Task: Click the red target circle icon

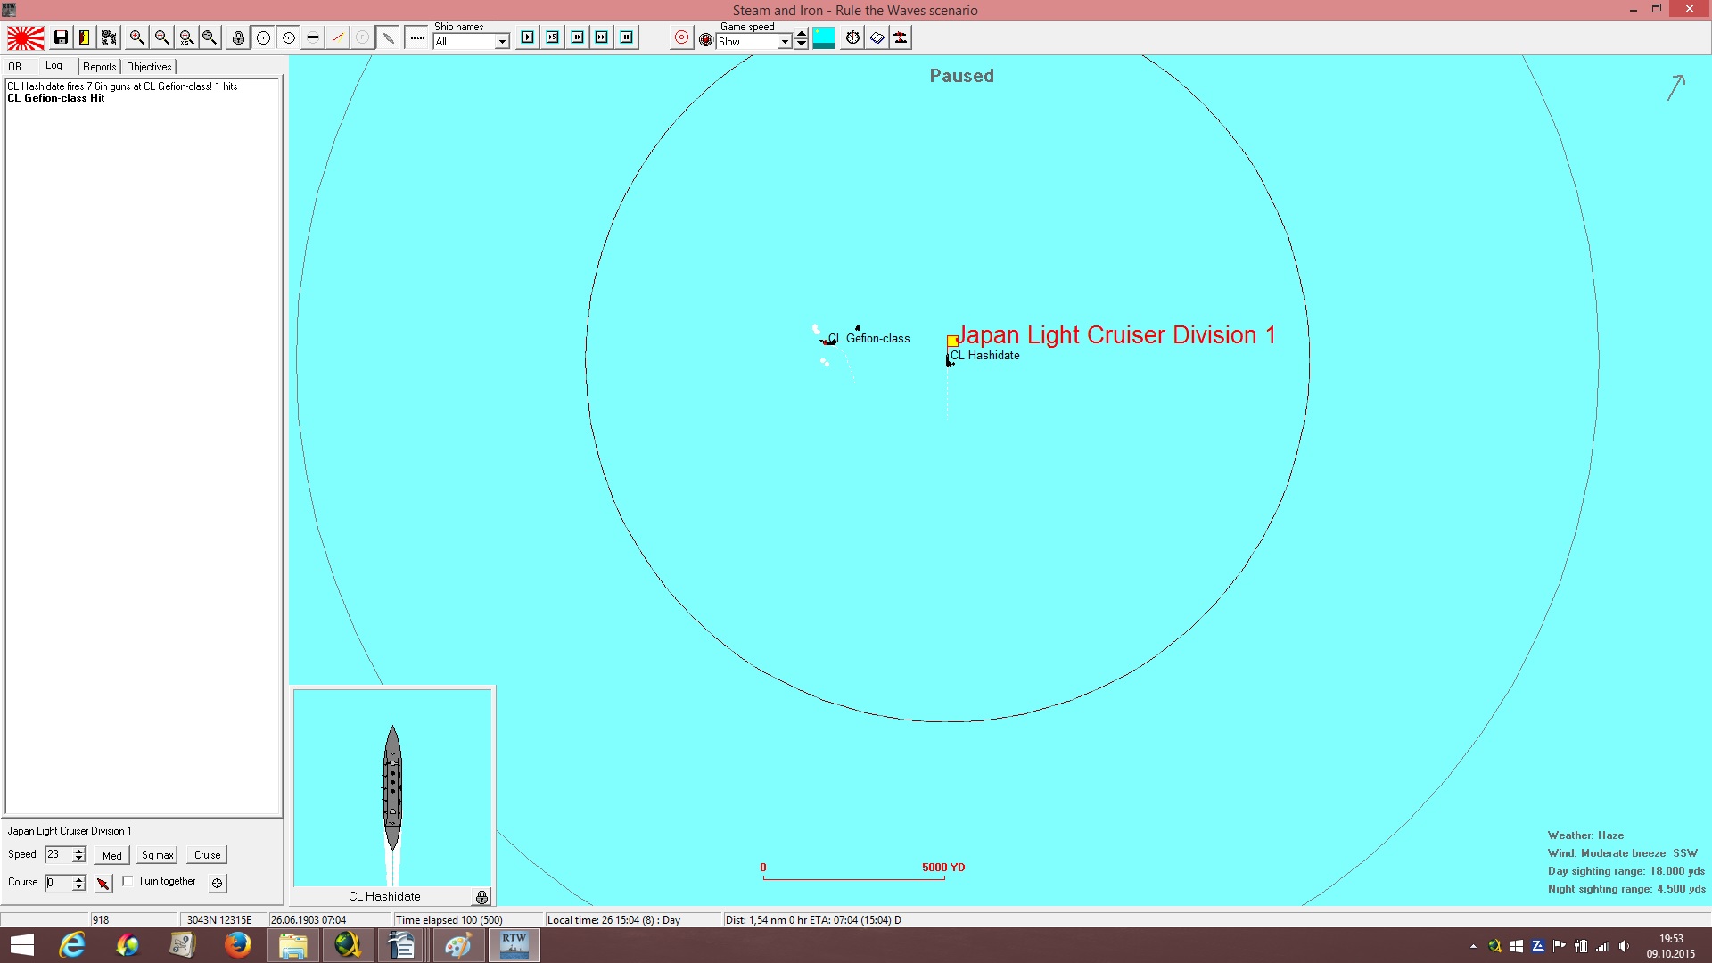Action: (681, 37)
